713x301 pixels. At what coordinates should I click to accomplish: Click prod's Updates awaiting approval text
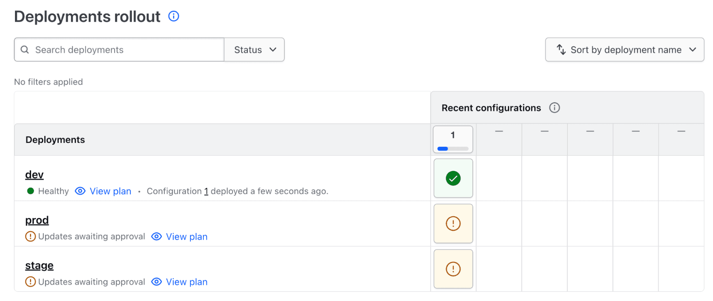click(x=92, y=237)
